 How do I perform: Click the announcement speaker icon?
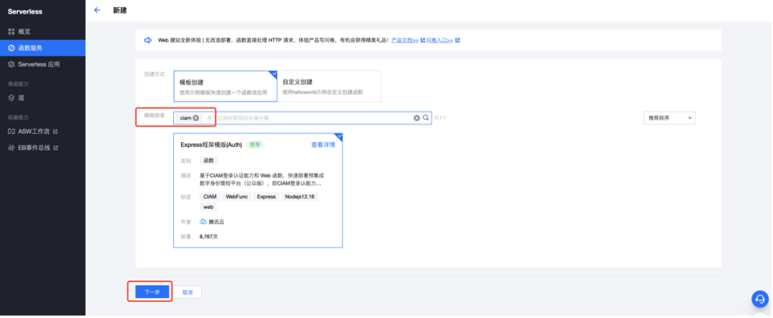(x=147, y=40)
